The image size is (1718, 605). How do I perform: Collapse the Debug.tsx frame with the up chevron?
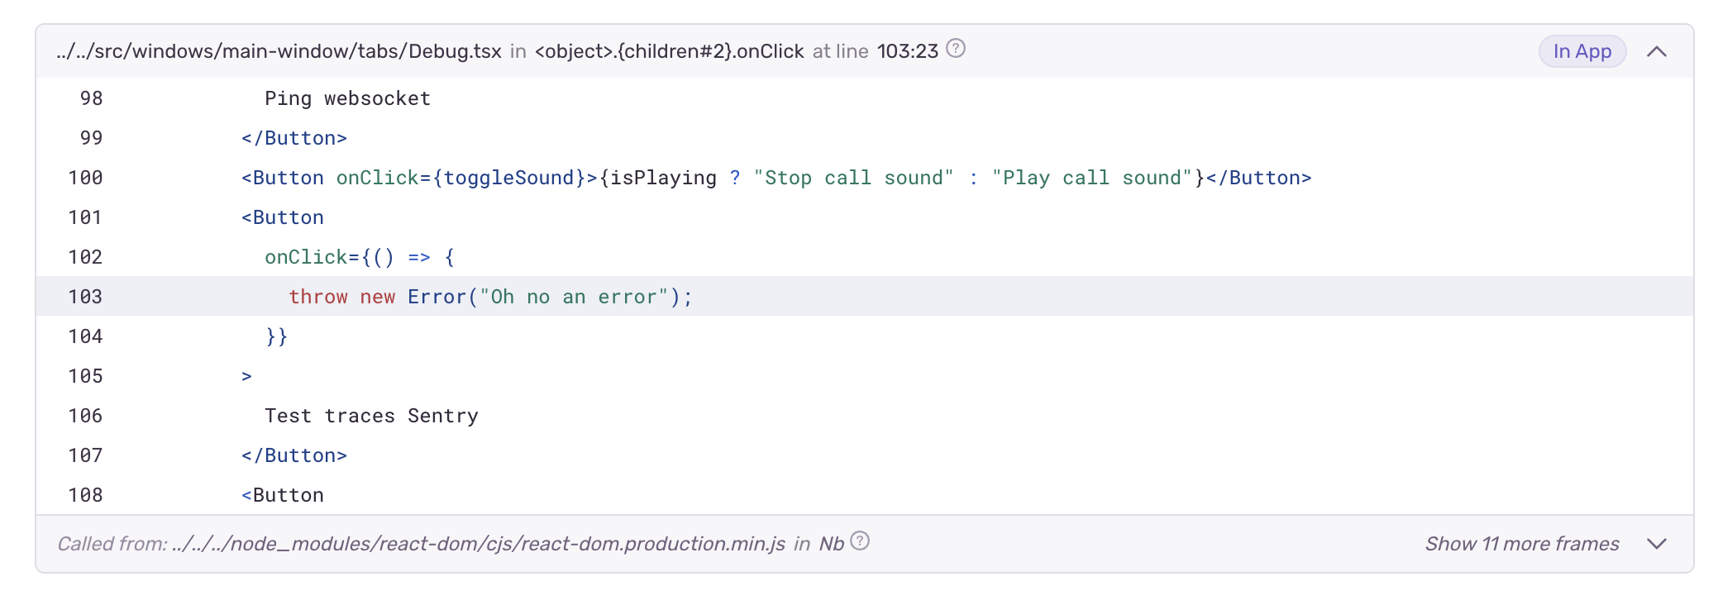(x=1656, y=51)
